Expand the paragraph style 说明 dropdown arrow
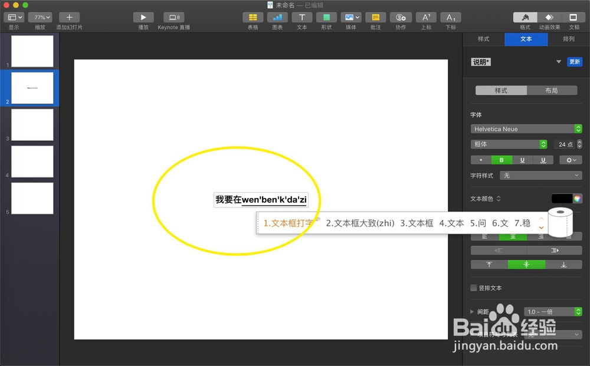 559,62
